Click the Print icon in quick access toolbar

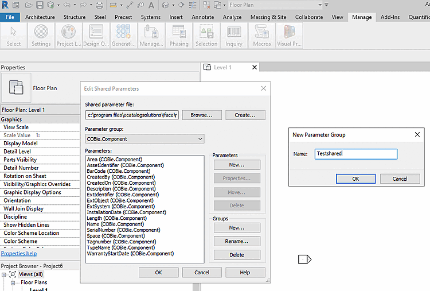(99, 5)
